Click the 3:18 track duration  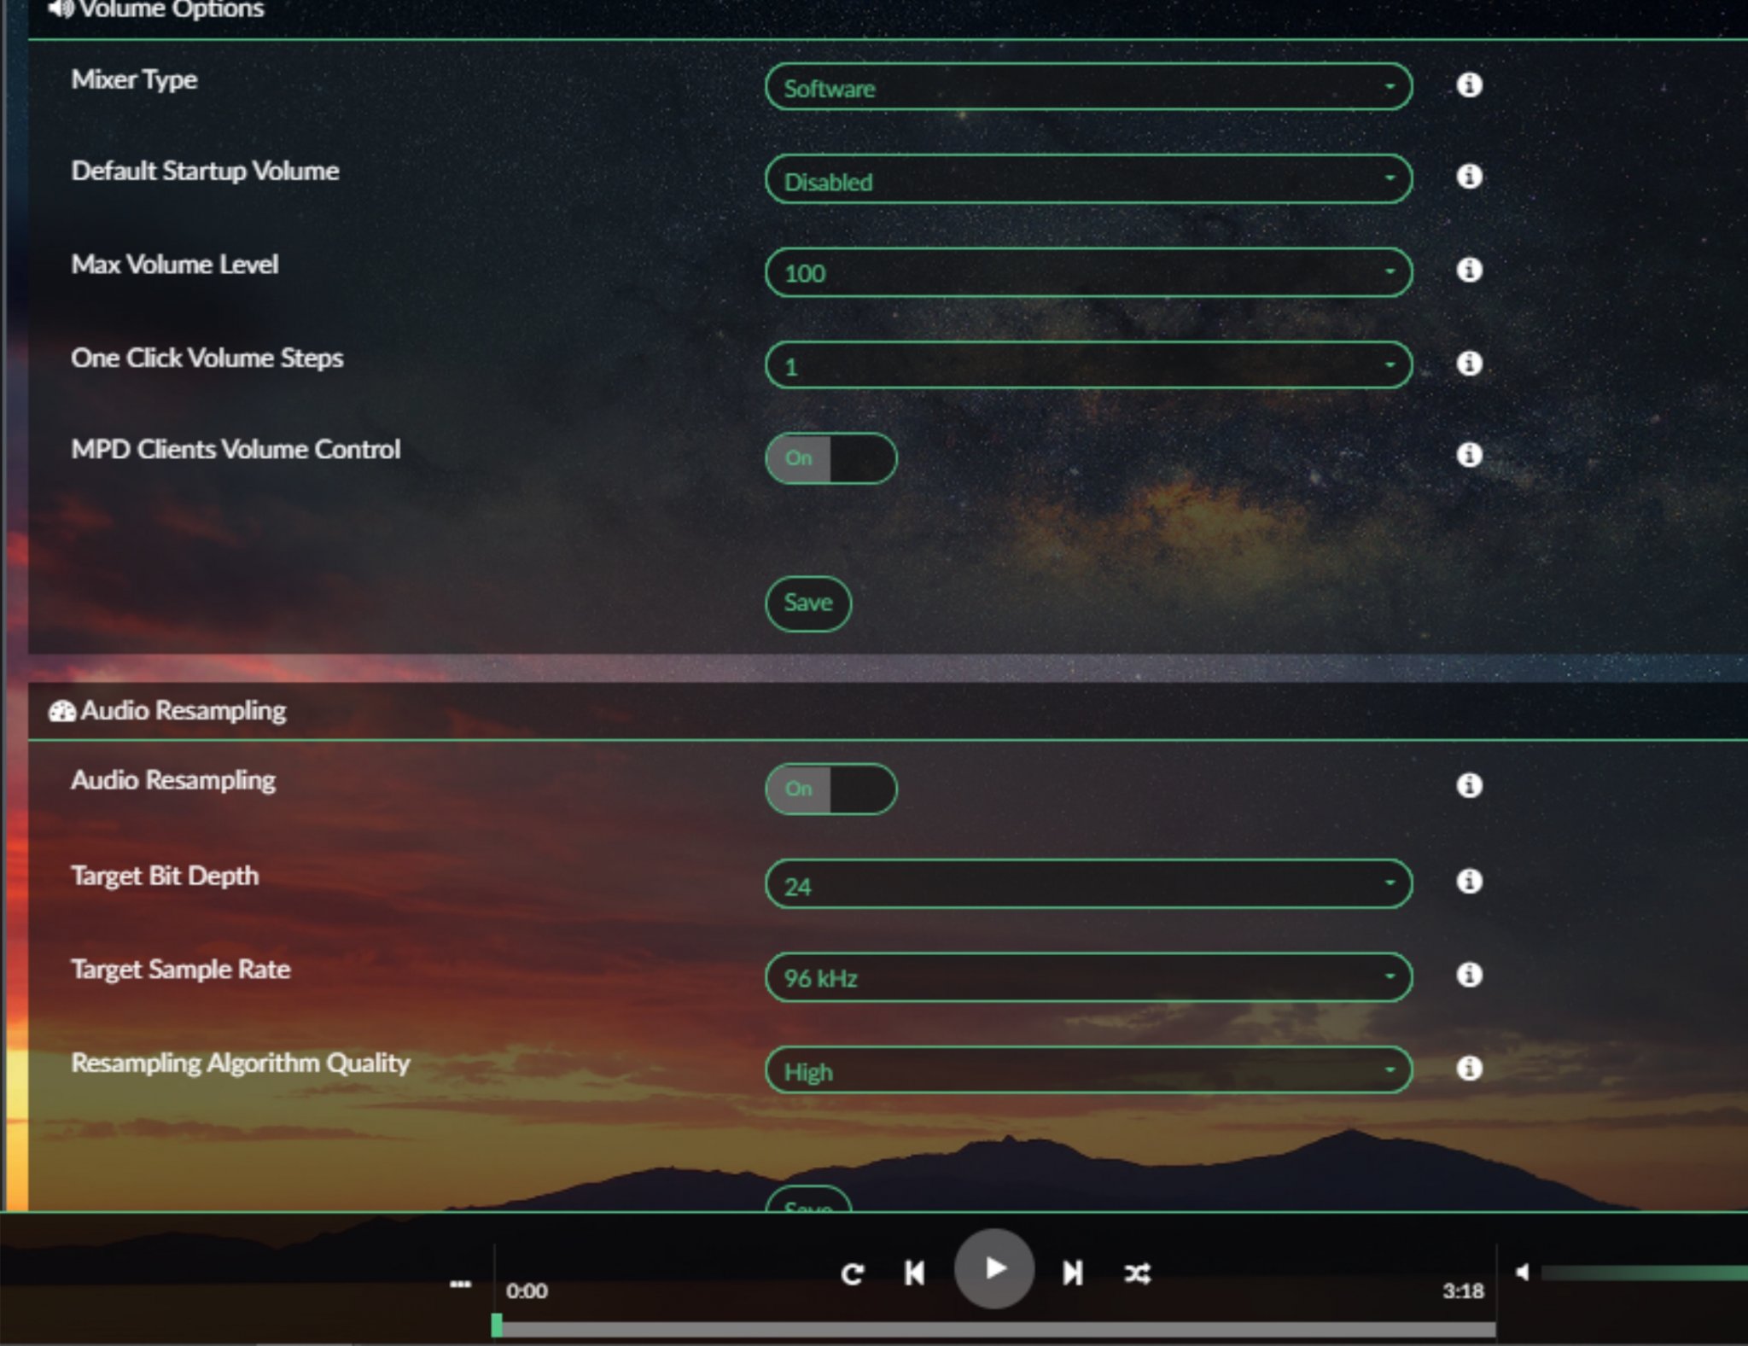coord(1463,1291)
